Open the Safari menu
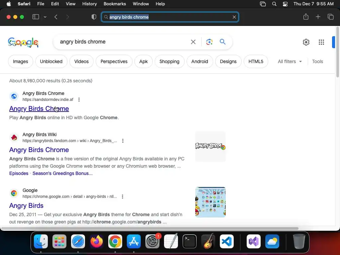The image size is (340, 255). (x=24, y=4)
